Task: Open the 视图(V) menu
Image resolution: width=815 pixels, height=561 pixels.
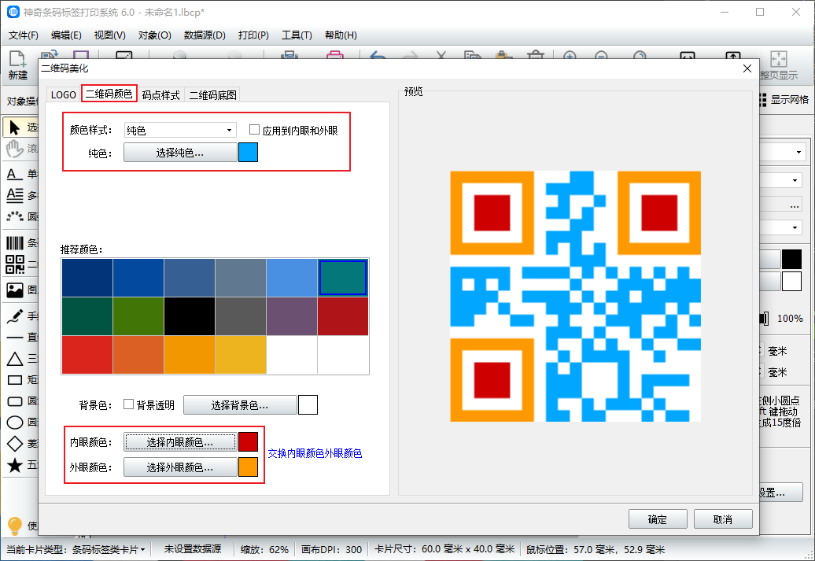Action: click(109, 35)
